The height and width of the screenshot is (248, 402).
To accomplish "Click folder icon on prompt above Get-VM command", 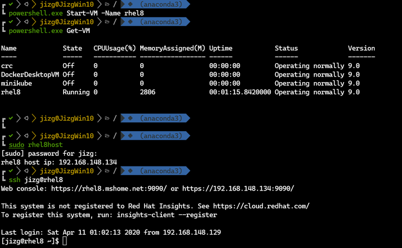I will [x=107, y=22].
